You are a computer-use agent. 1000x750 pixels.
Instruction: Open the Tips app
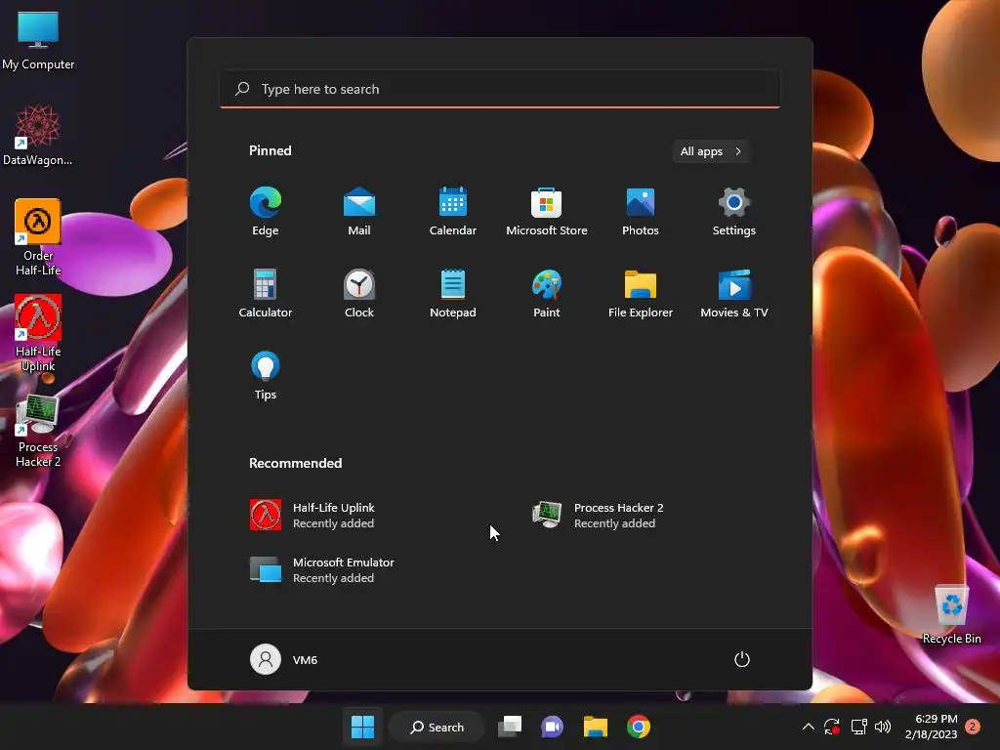click(x=266, y=376)
